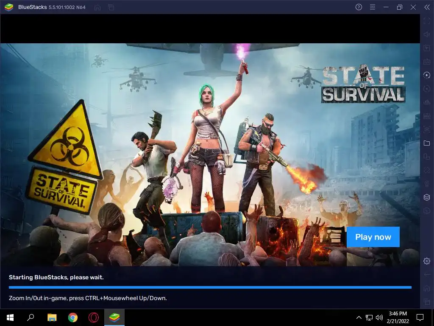This screenshot has height=326, width=434.
Task: Open the hamburger menu in title bar
Action: (x=373, y=7)
